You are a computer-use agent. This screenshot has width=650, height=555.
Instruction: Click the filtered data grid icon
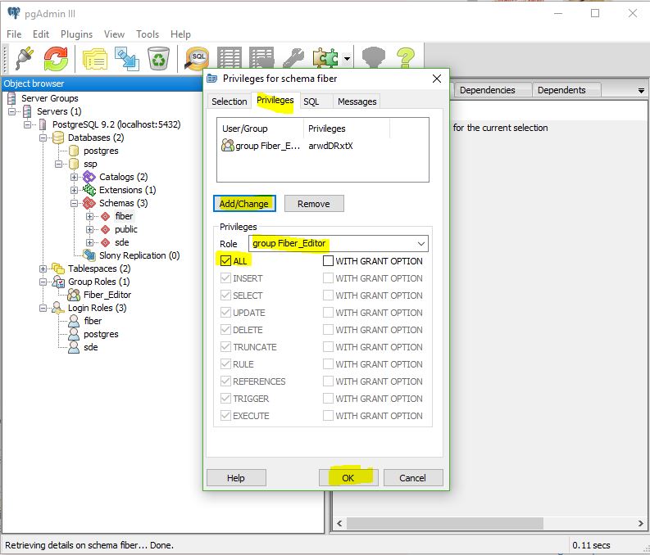(x=261, y=58)
